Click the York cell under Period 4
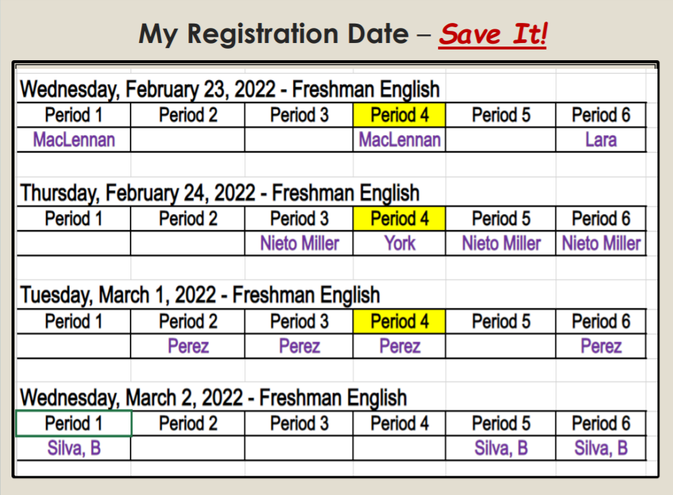673x495 pixels. 399,244
